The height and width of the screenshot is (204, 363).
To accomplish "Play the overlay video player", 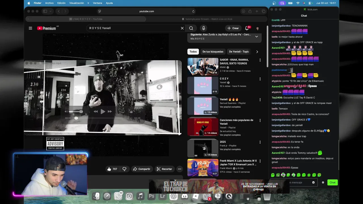I will point(103,112).
